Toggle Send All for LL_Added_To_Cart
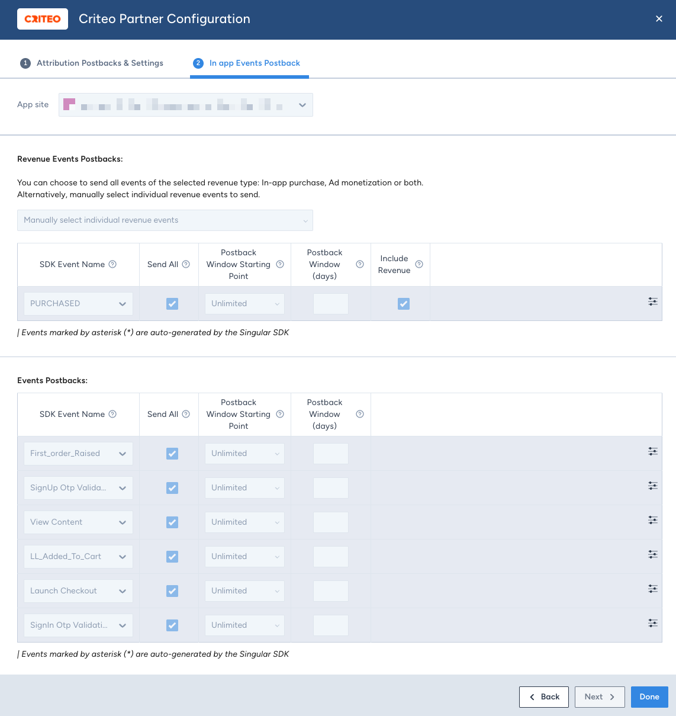Image resolution: width=676 pixels, height=716 pixels. coord(172,557)
